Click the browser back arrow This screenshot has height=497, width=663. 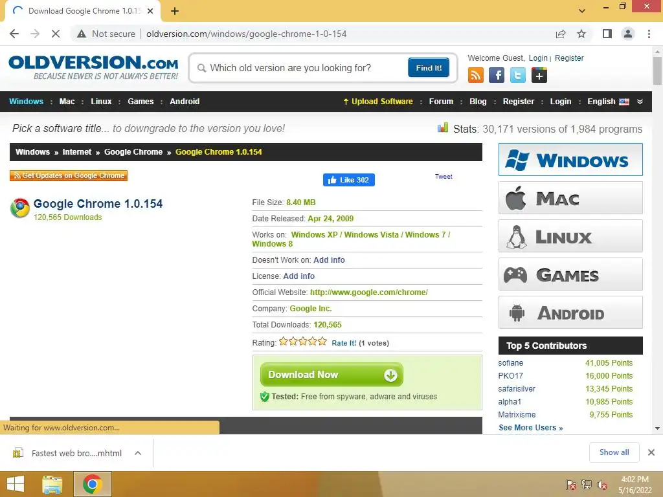pyautogui.click(x=14, y=34)
